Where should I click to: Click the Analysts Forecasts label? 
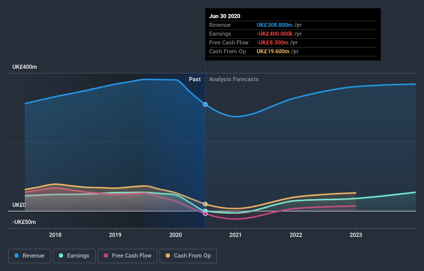(x=234, y=79)
